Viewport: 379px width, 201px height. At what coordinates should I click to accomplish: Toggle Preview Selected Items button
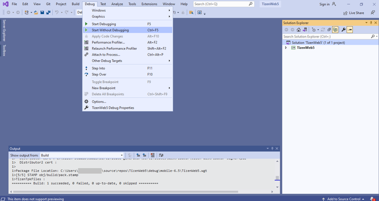[350, 30]
